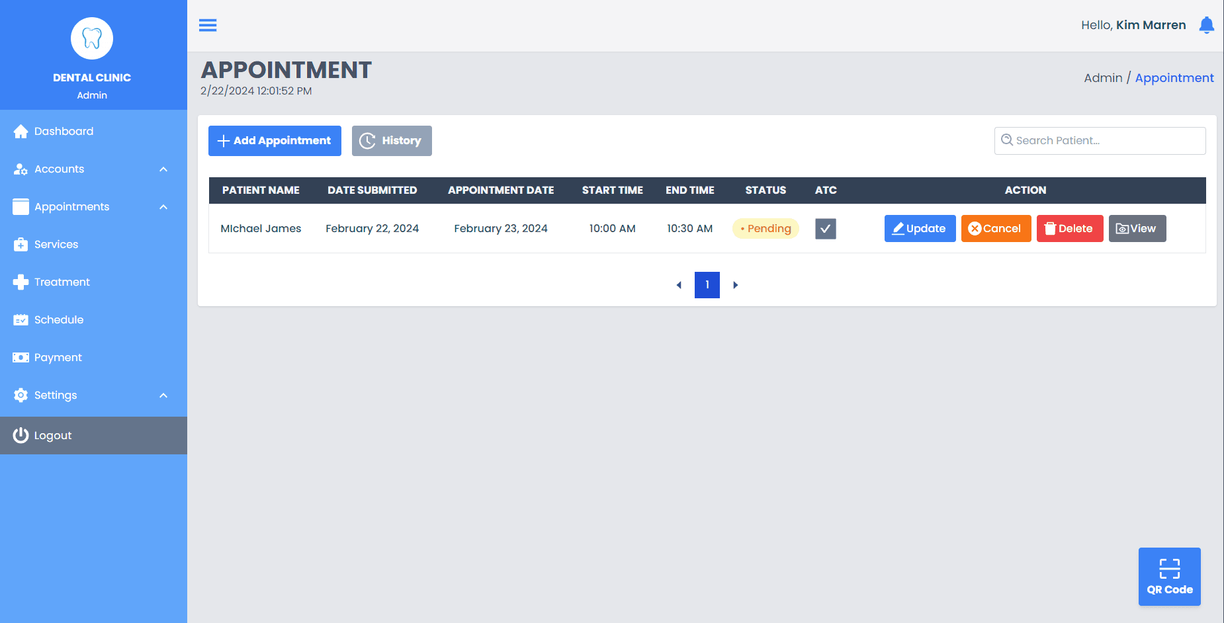
Task: Open appointment History
Action: tap(392, 141)
